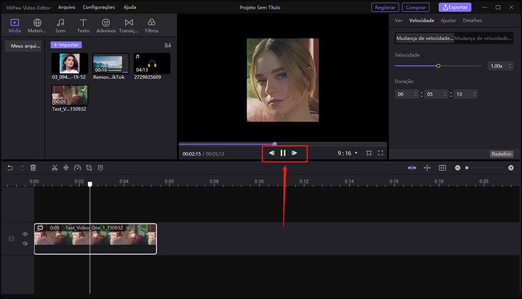
Task: Open the Transições tab
Action: point(129,26)
